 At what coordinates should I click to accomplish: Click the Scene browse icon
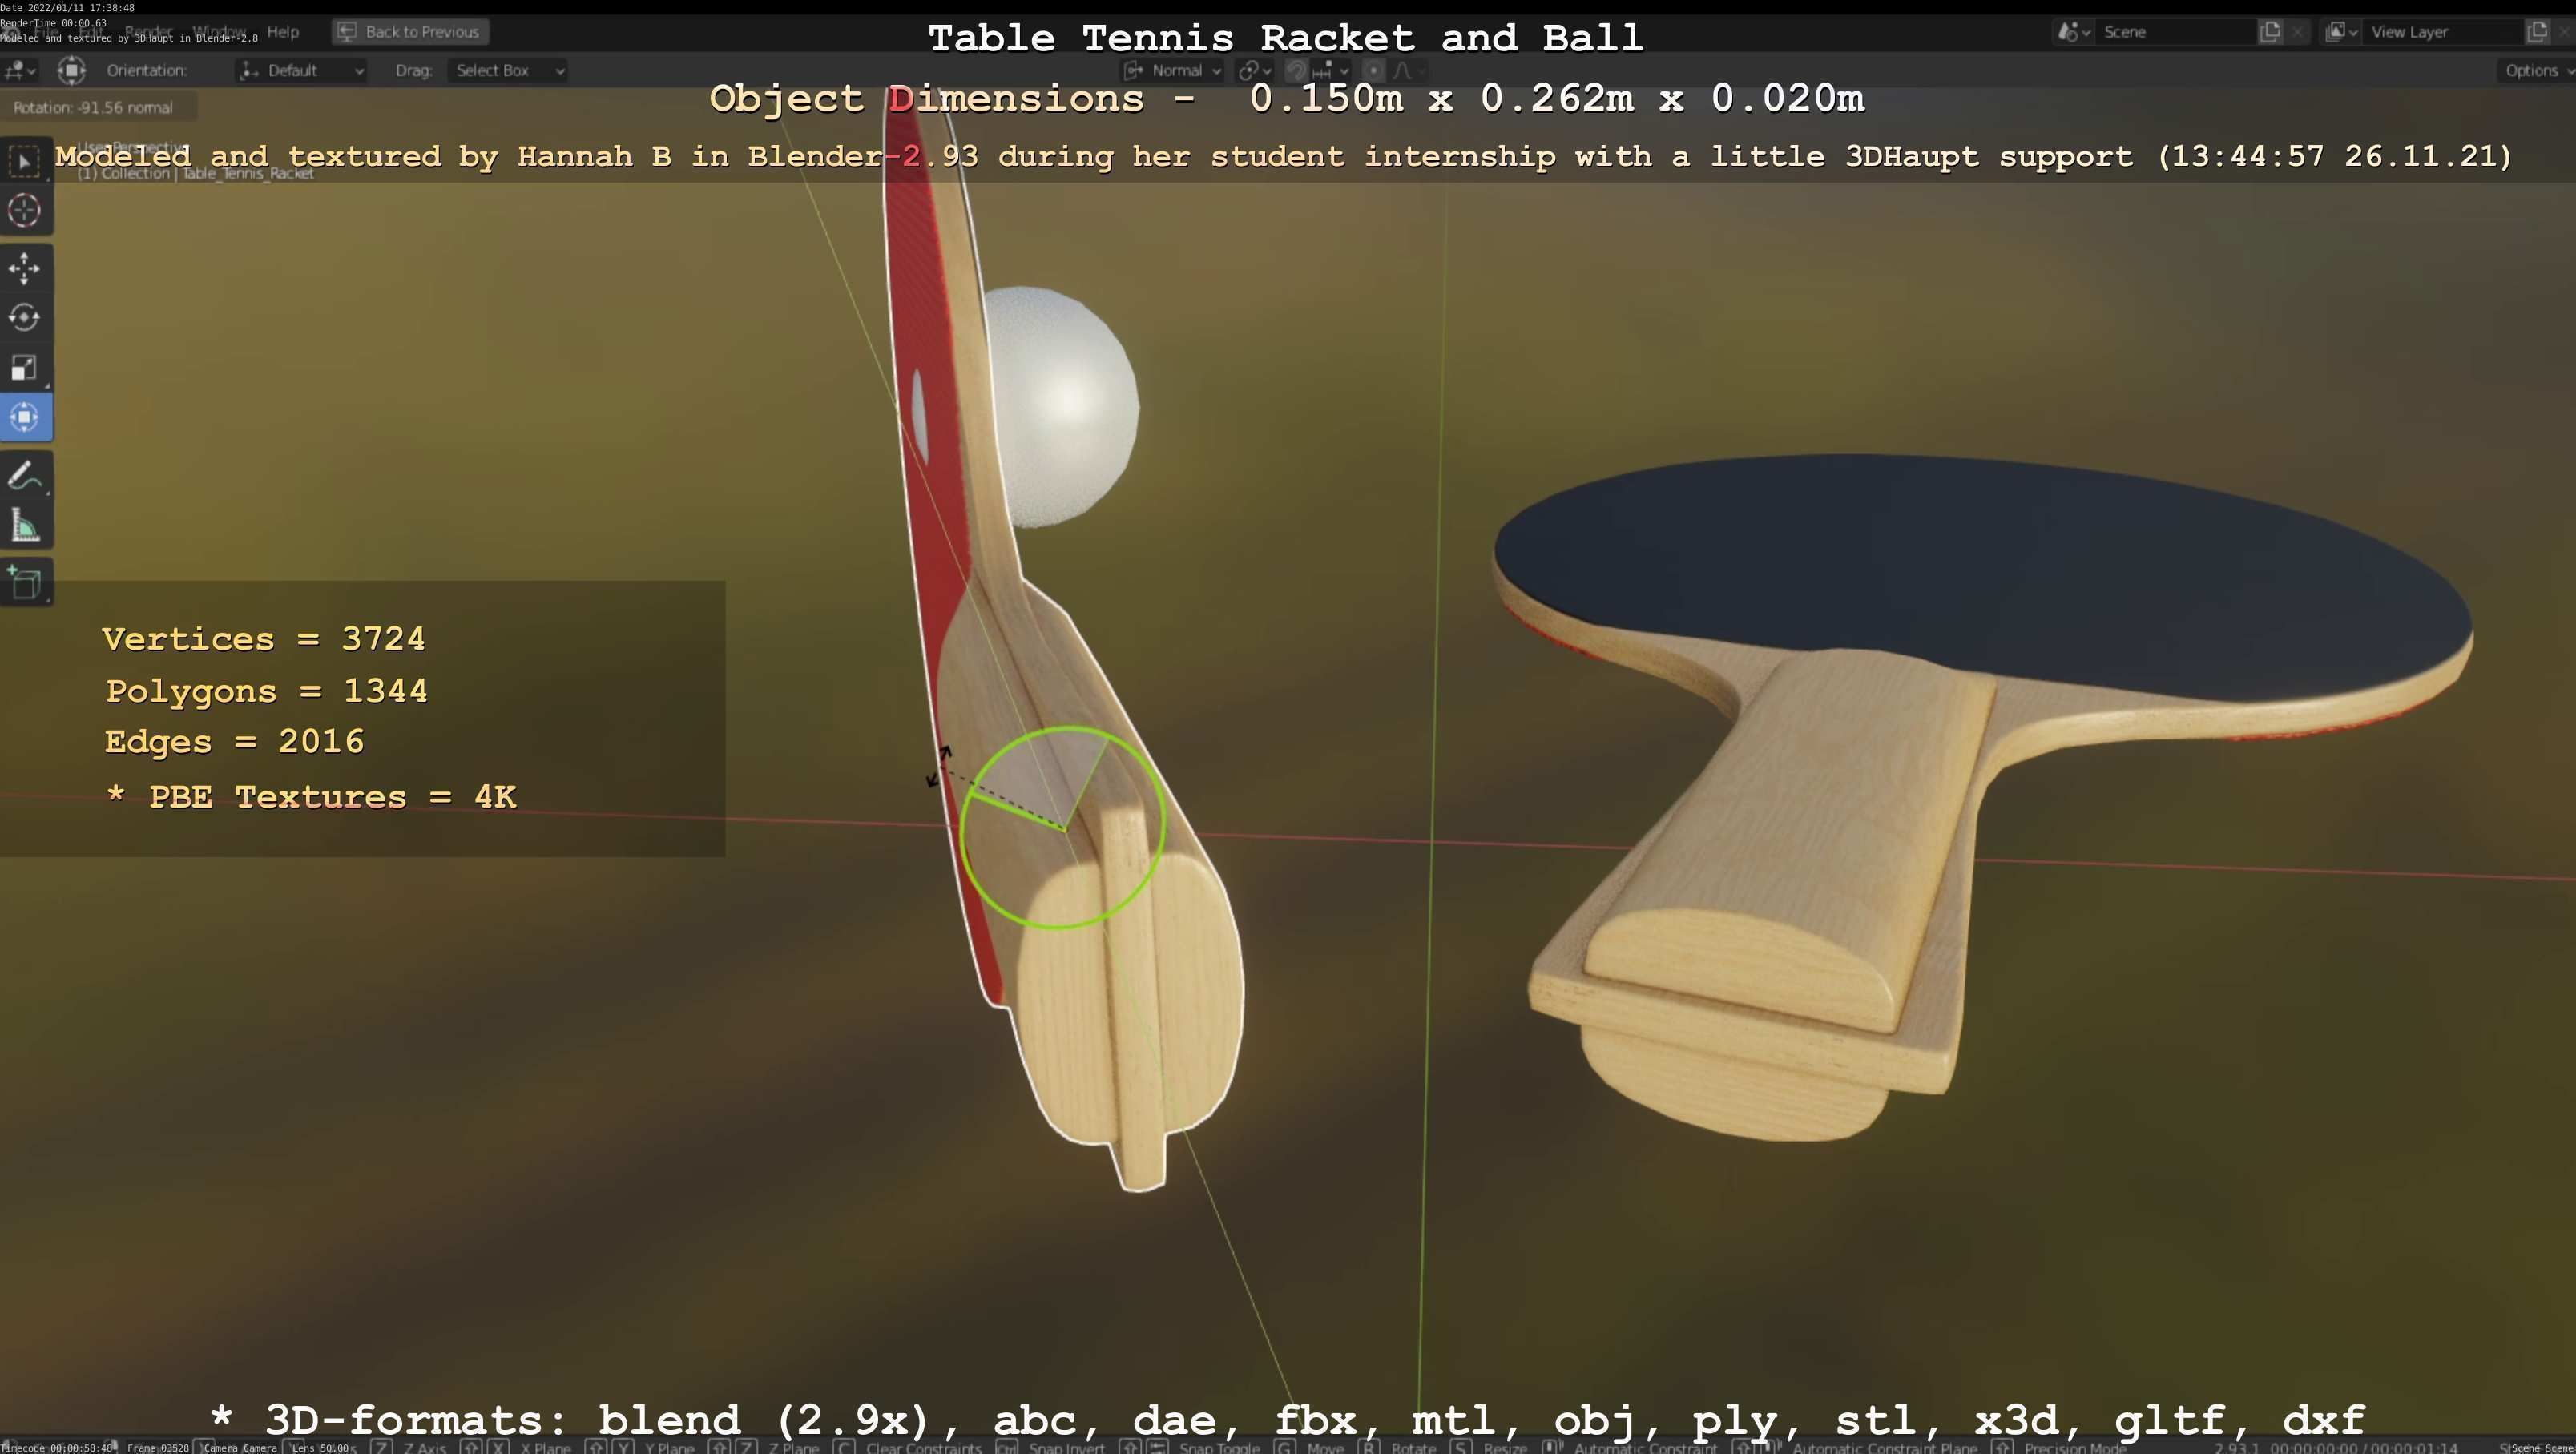click(2074, 32)
